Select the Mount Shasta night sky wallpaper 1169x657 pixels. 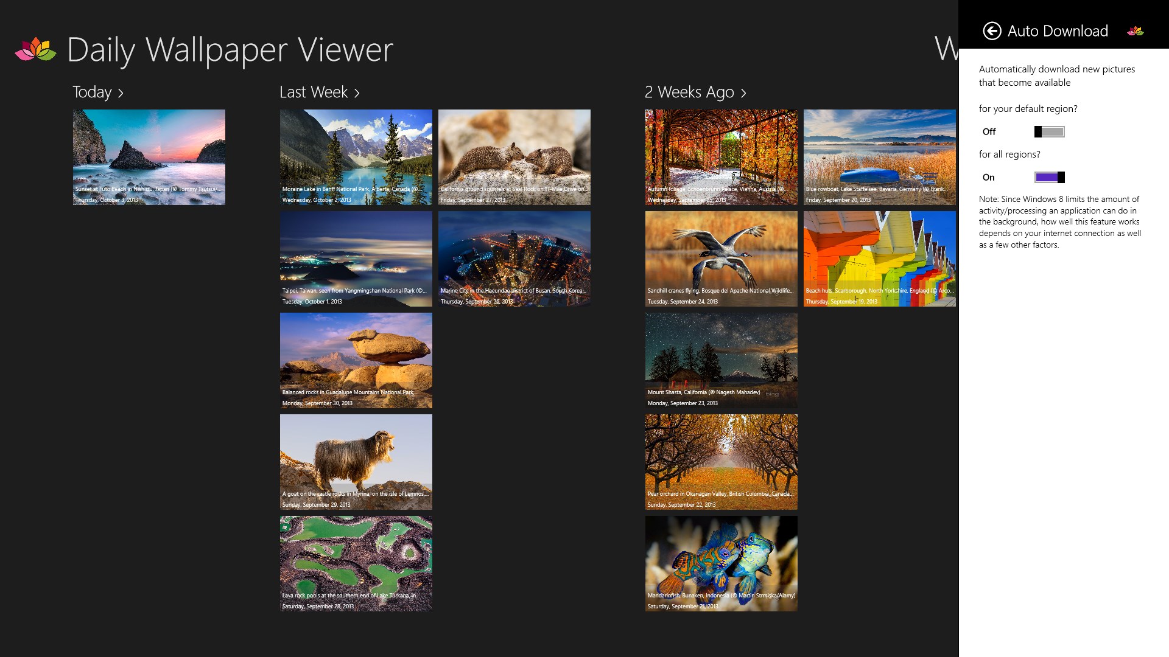point(721,360)
